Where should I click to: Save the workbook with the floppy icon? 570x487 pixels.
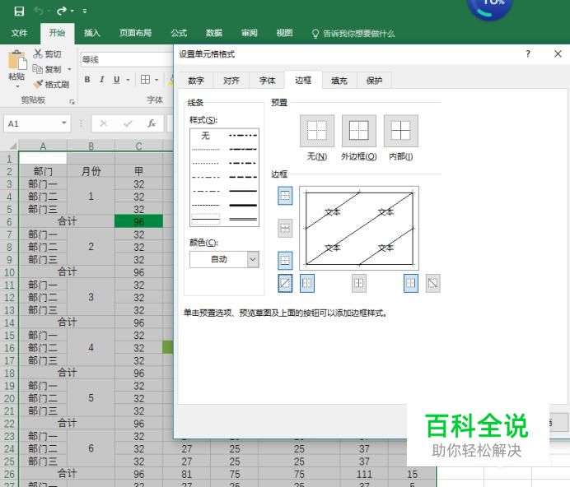pos(19,11)
